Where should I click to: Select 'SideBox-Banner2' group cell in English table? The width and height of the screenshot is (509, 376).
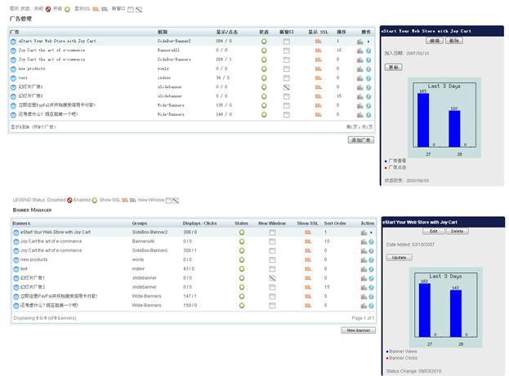click(x=150, y=232)
